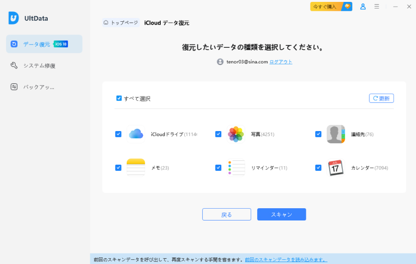
Task: Click the UltData logo icon
Action: coord(14,18)
